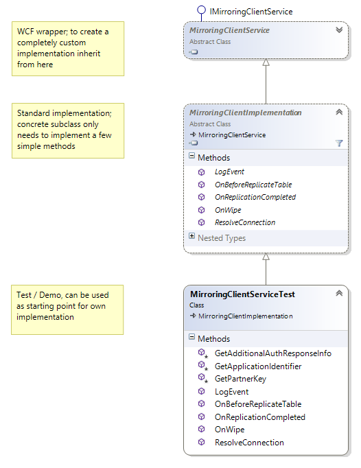Click the OnWipe method icon in MirroringClientServiceTest
The width and height of the screenshot is (361, 468).
tap(202, 429)
